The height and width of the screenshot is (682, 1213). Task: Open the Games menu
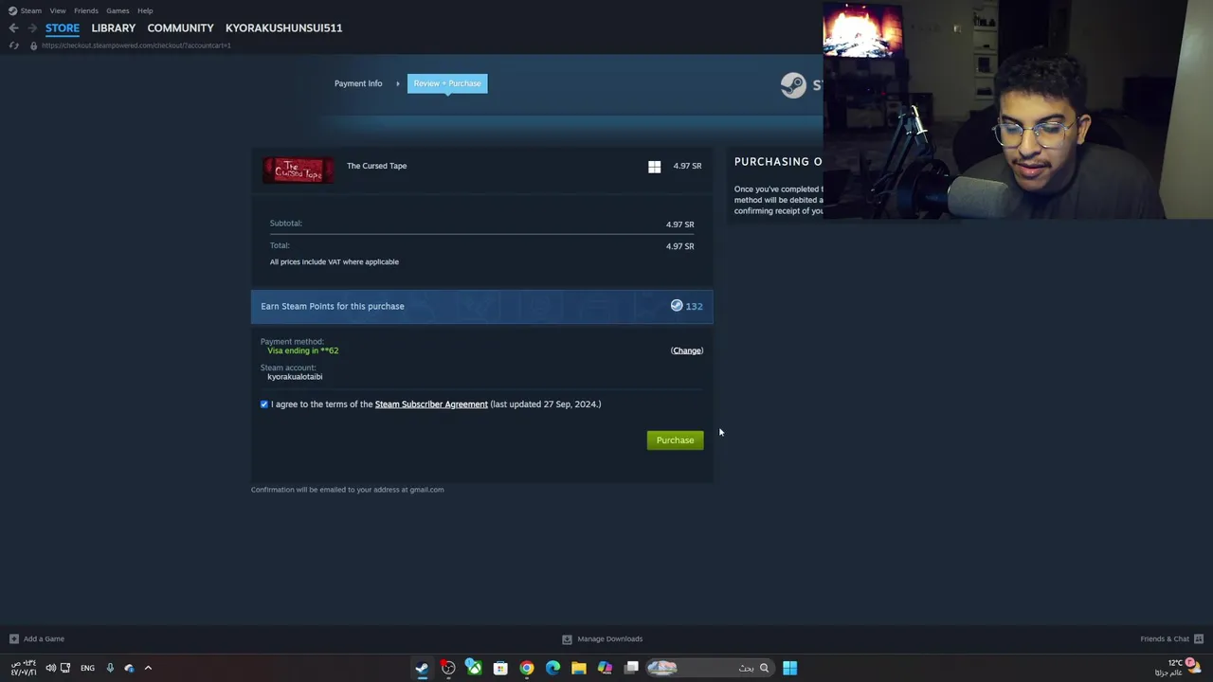pyautogui.click(x=118, y=10)
